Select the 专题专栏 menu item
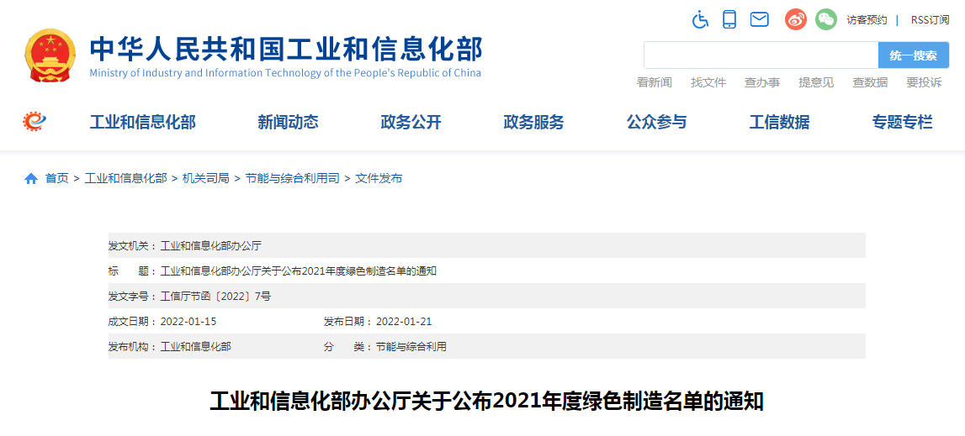This screenshot has width=965, height=436. (x=902, y=123)
